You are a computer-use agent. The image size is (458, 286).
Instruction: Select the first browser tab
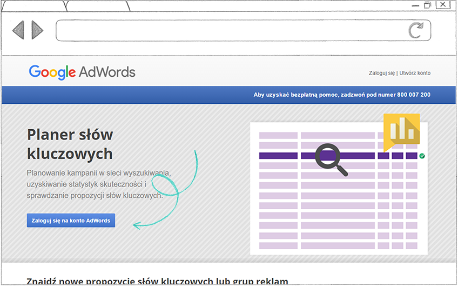[x=34, y=6]
